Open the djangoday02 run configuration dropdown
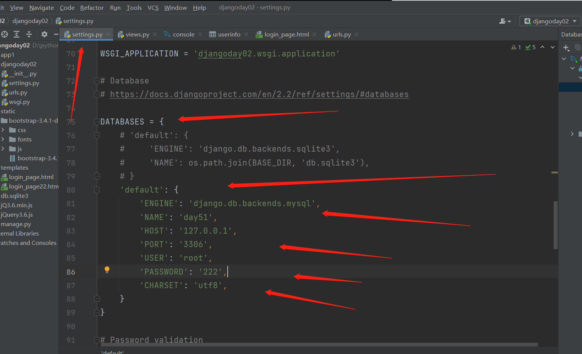The height and width of the screenshot is (354, 582). tap(550, 21)
